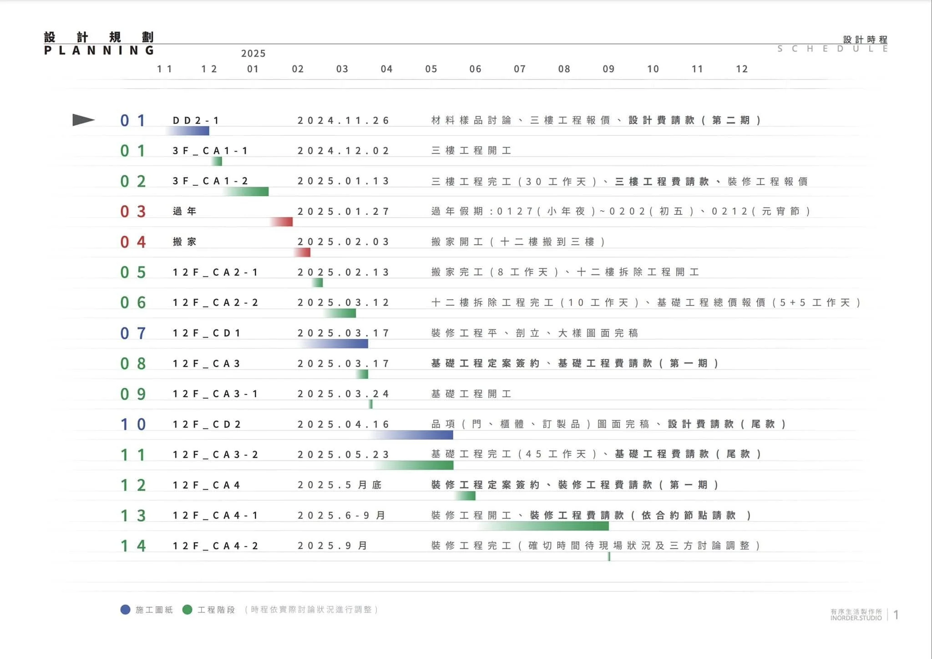
Task: Click the black arrow pointer beside row 01
Action: pos(83,120)
